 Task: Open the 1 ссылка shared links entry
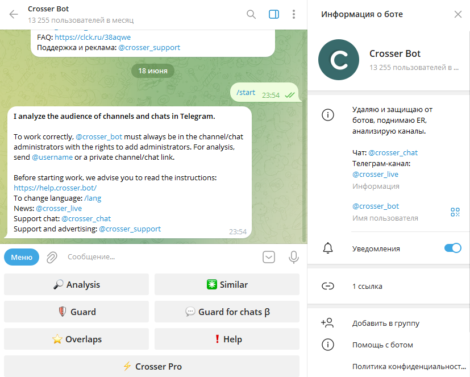(x=389, y=286)
